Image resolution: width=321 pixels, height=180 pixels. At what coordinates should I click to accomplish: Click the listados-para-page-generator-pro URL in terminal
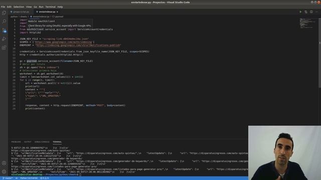click(54, 166)
